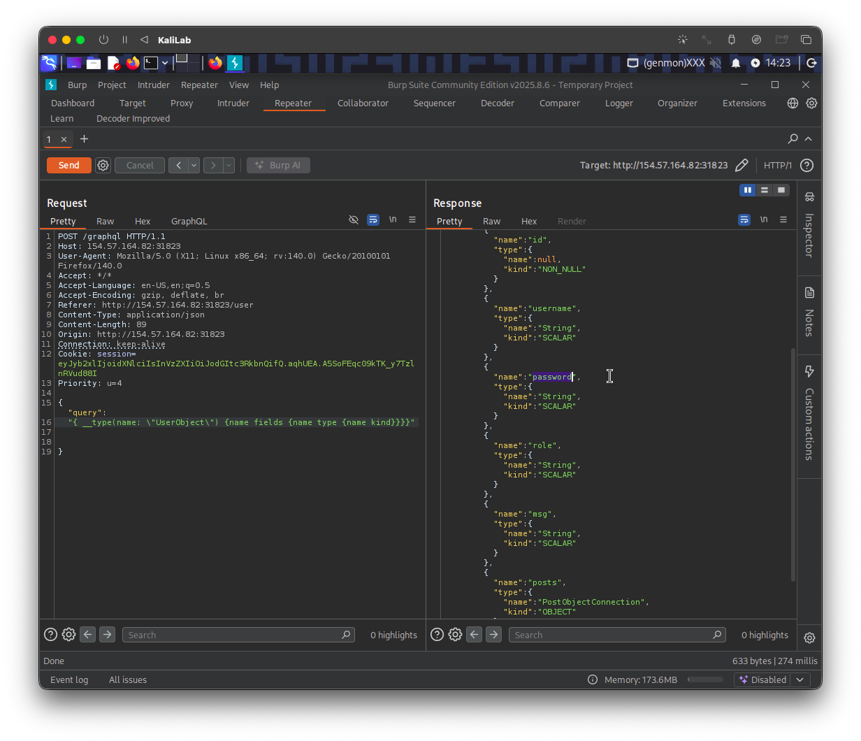Collapse the Repeater tab bar chevron
Screen dimensions: 861x741
coord(809,139)
